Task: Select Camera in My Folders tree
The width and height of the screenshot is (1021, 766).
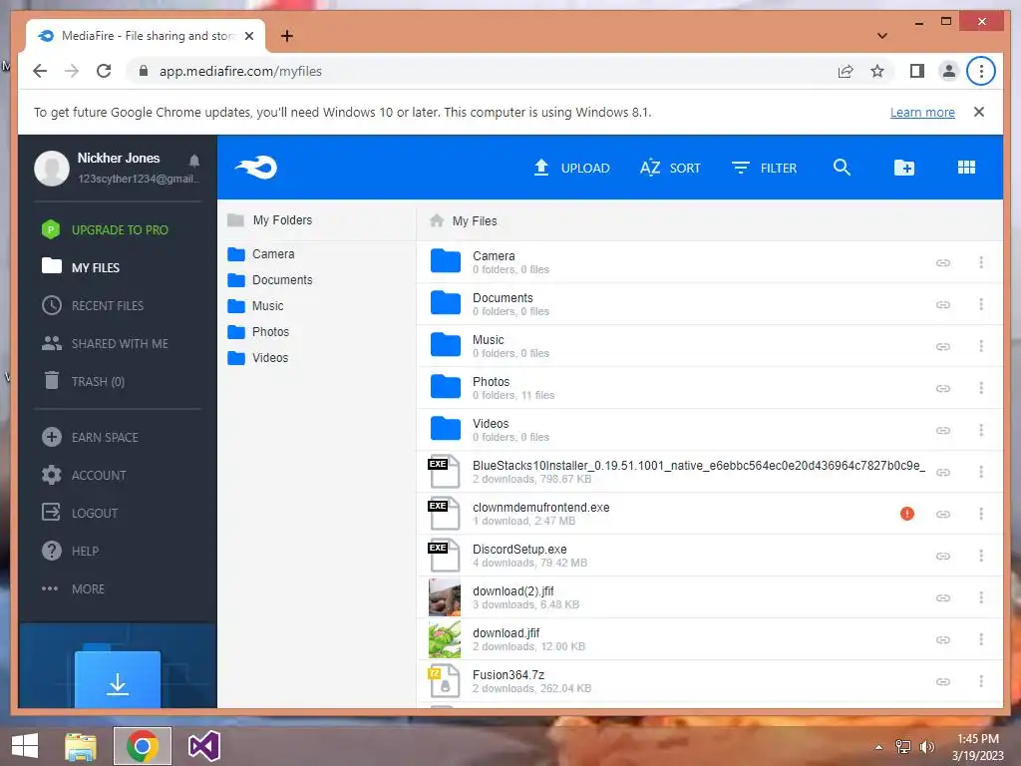Action: [x=261, y=254]
